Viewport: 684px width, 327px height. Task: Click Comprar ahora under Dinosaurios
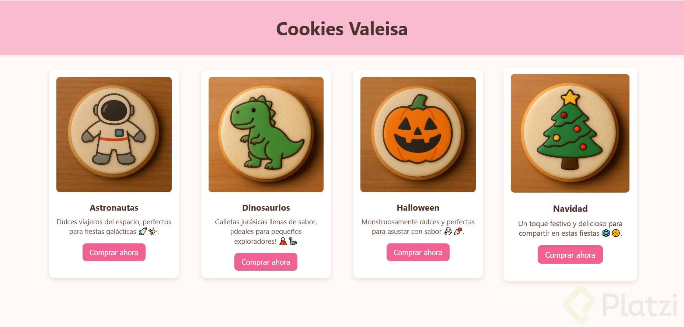(x=266, y=262)
